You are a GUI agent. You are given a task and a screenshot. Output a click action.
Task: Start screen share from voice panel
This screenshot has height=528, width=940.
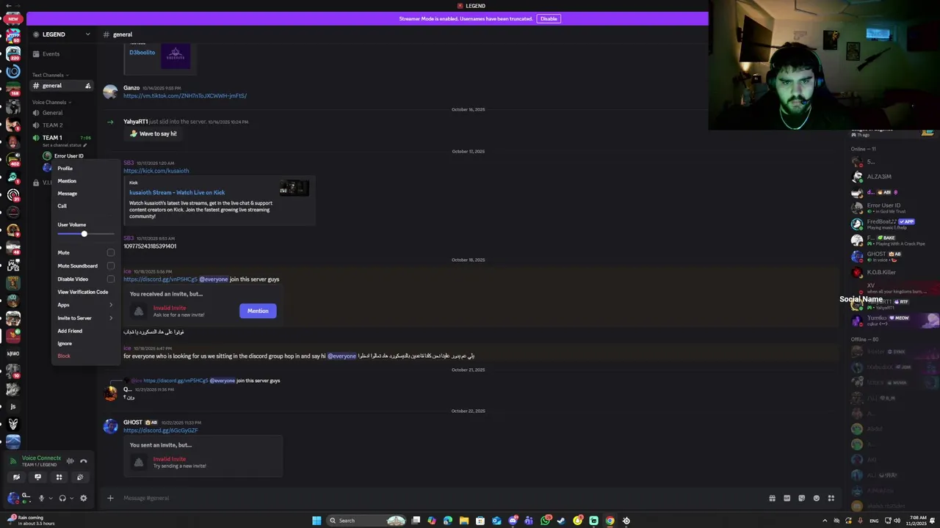[37, 477]
